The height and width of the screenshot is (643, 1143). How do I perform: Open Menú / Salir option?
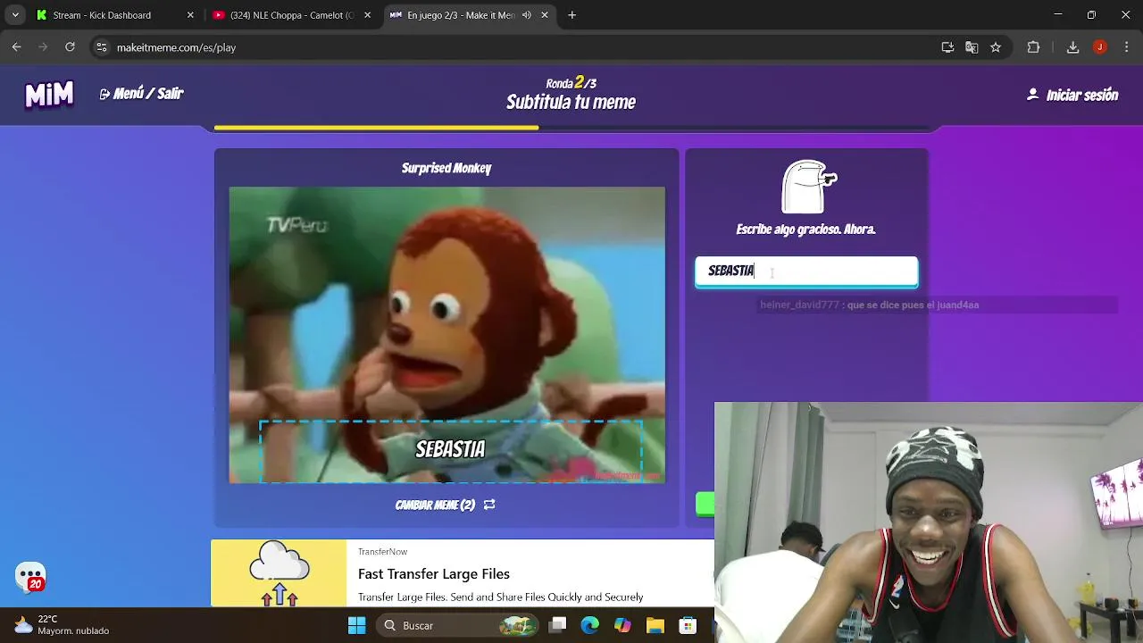point(141,94)
